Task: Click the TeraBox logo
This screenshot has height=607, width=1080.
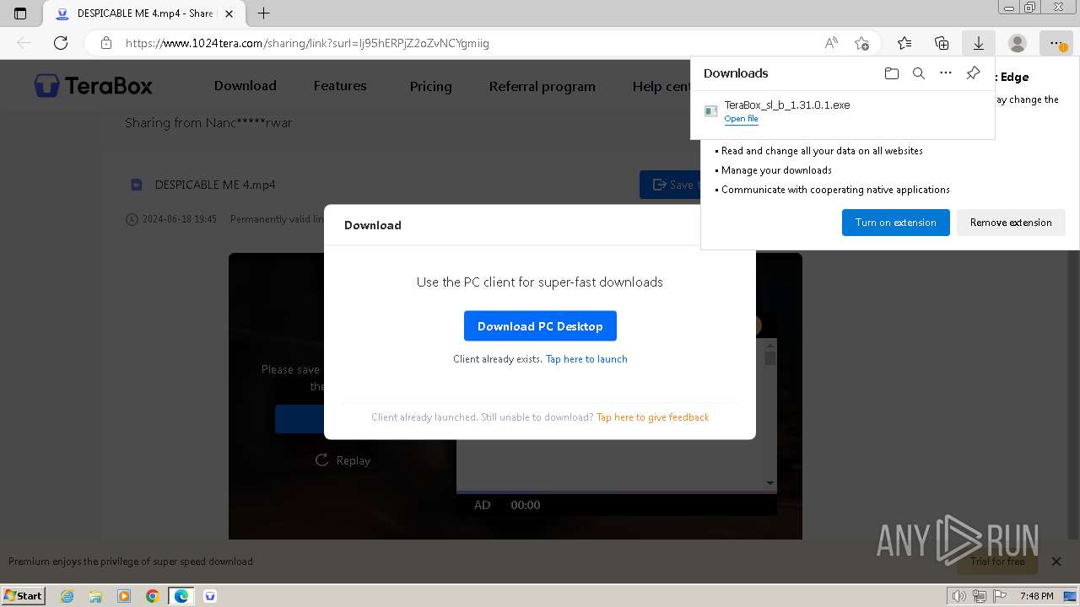Action: coord(94,85)
